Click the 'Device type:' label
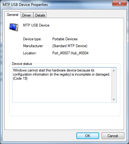This screenshot has height=144, width=129. pyautogui.click(x=32, y=39)
